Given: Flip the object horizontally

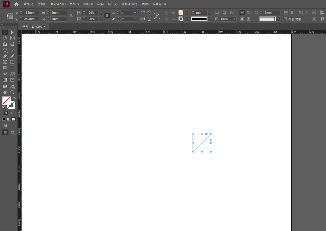Looking at the screenshot, I should coord(143,19).
